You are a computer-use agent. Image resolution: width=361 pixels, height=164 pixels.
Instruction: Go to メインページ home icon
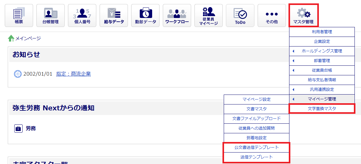11,38
